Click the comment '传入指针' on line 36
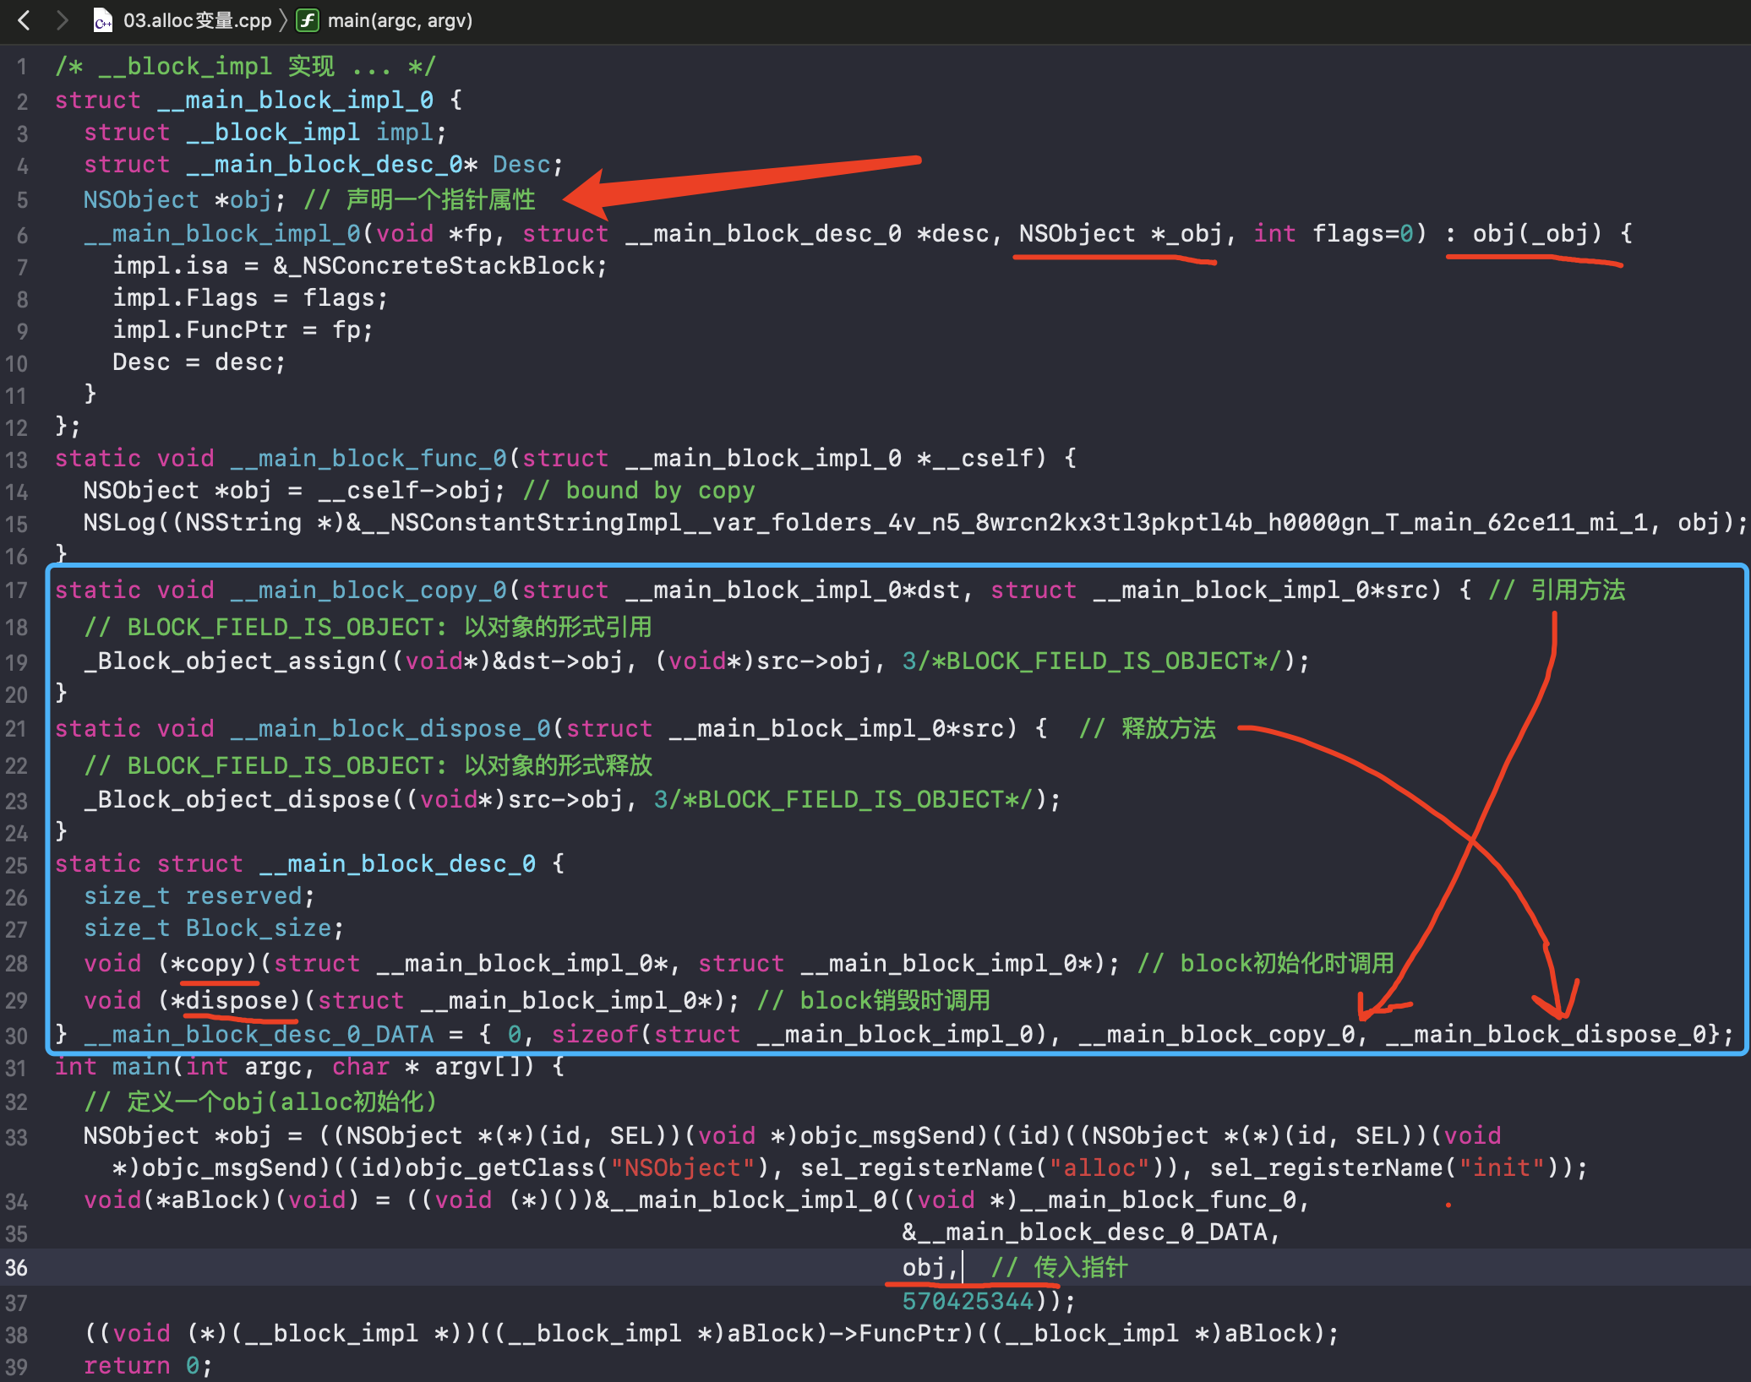 pyautogui.click(x=1081, y=1268)
